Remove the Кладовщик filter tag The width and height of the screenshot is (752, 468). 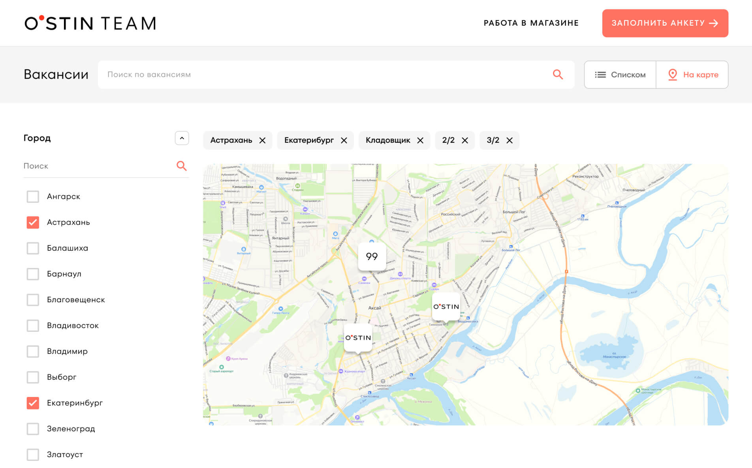click(x=420, y=140)
